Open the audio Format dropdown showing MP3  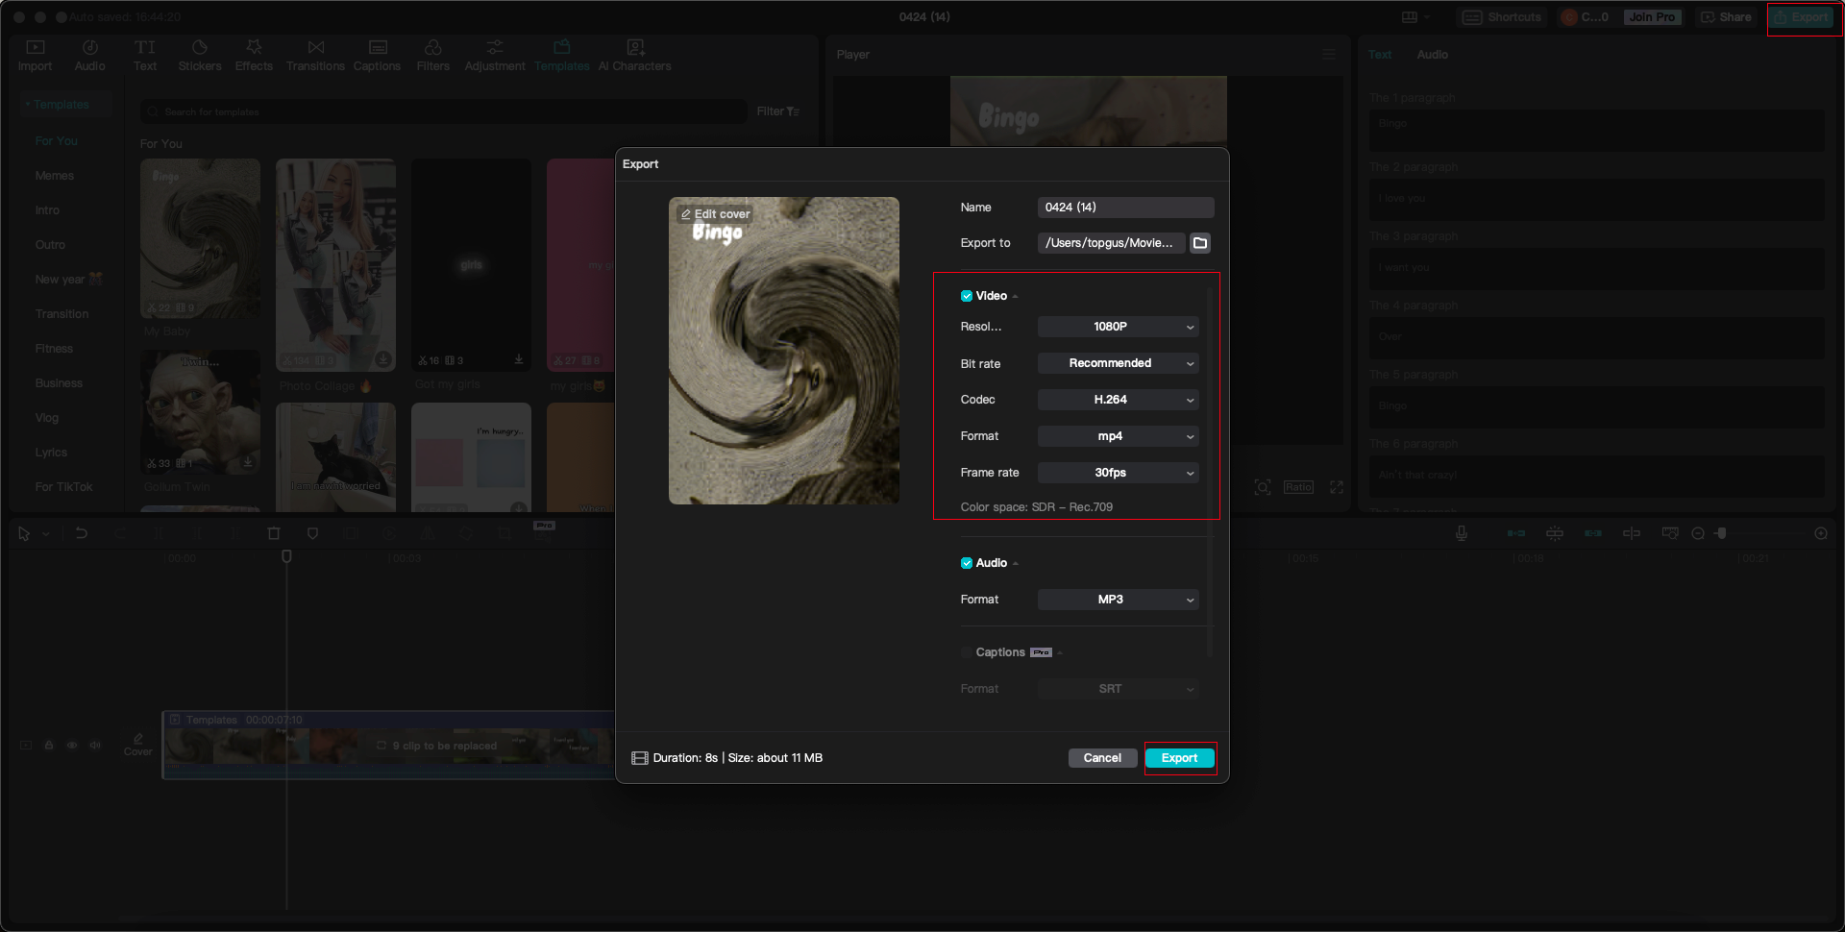click(x=1119, y=600)
